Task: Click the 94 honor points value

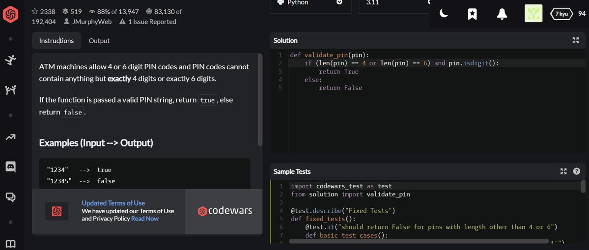Action: (x=582, y=14)
